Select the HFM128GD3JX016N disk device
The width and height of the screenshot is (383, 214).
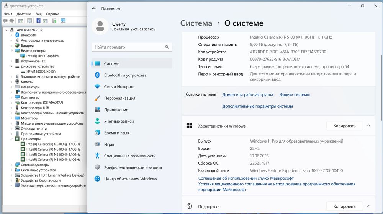coord(41,71)
